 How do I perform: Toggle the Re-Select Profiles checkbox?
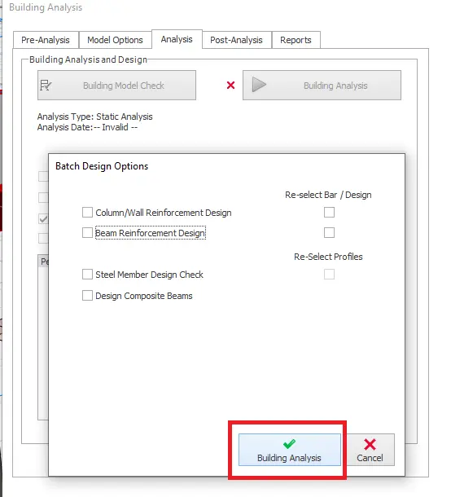(x=329, y=275)
